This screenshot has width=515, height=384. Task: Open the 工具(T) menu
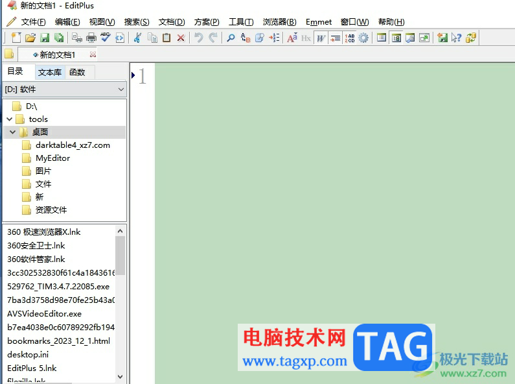tap(241, 22)
